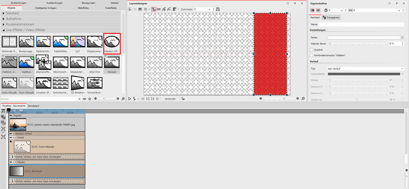This screenshot has height=189, width=409.
Task: Select the Weichzeichner effect icon
Action: (x=61, y=63)
